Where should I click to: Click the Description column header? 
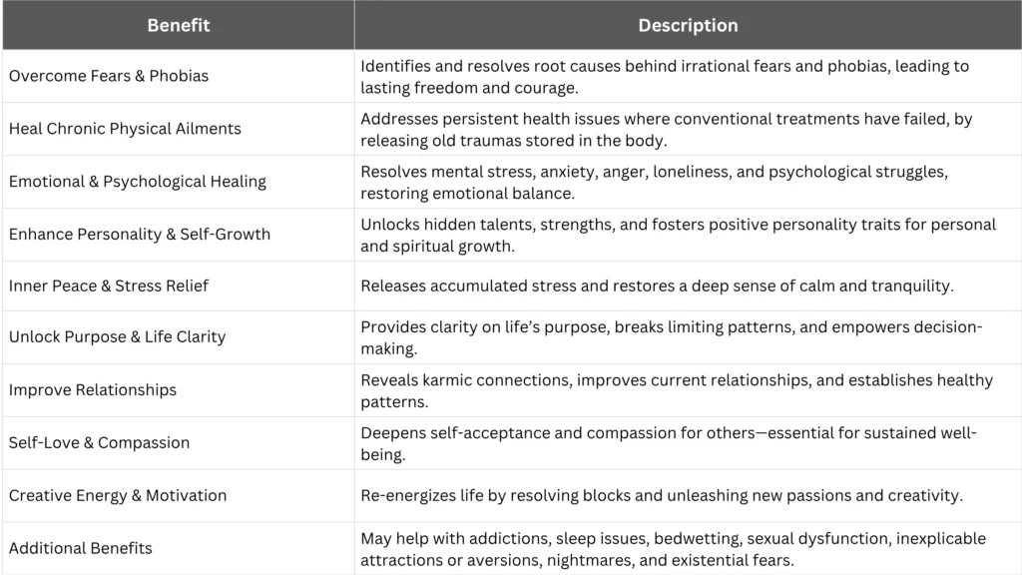point(688,26)
